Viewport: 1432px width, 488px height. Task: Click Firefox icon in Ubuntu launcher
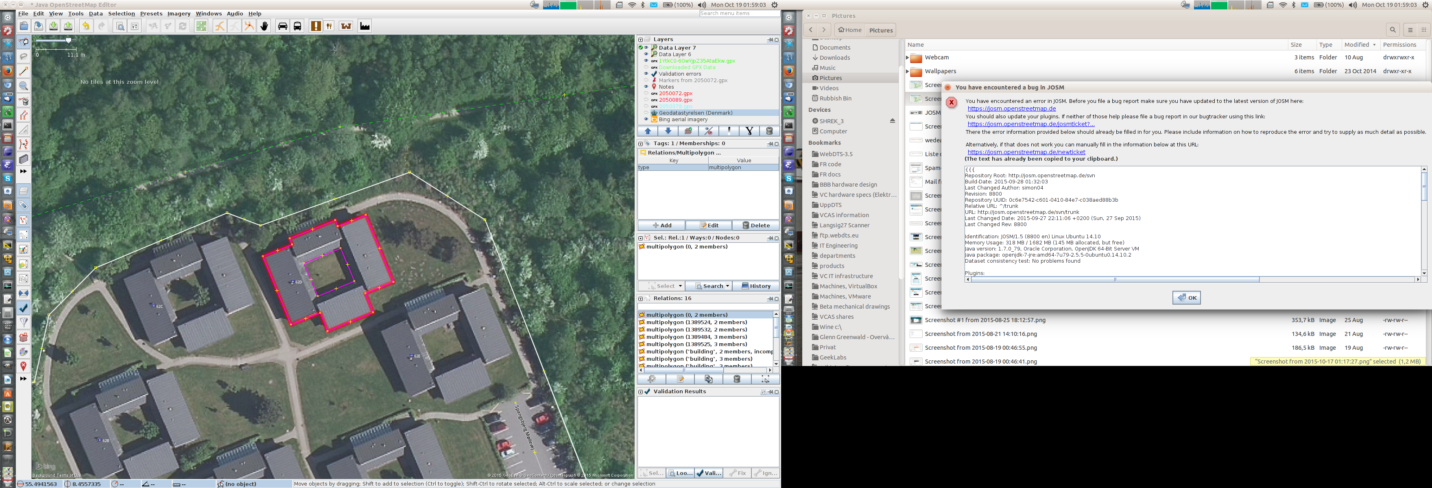[x=7, y=71]
